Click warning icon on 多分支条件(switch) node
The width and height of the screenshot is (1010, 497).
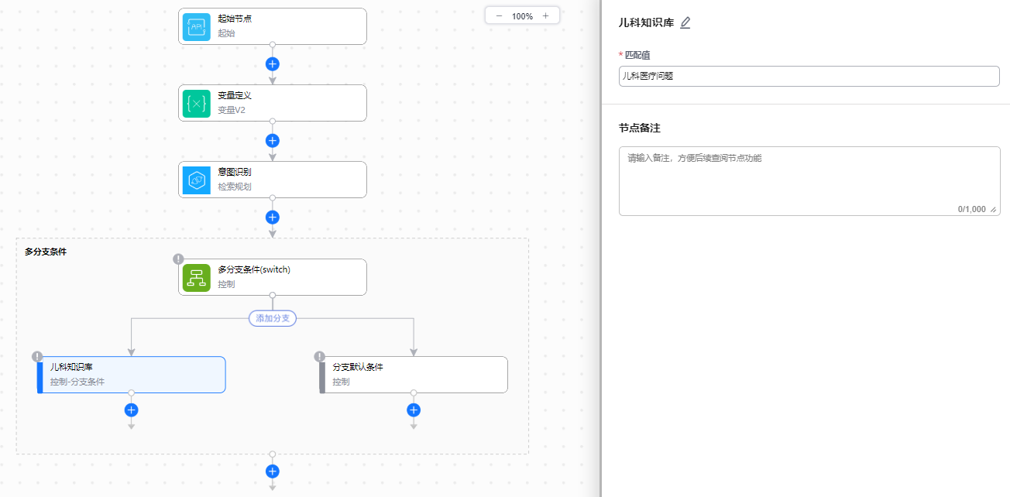[179, 259]
